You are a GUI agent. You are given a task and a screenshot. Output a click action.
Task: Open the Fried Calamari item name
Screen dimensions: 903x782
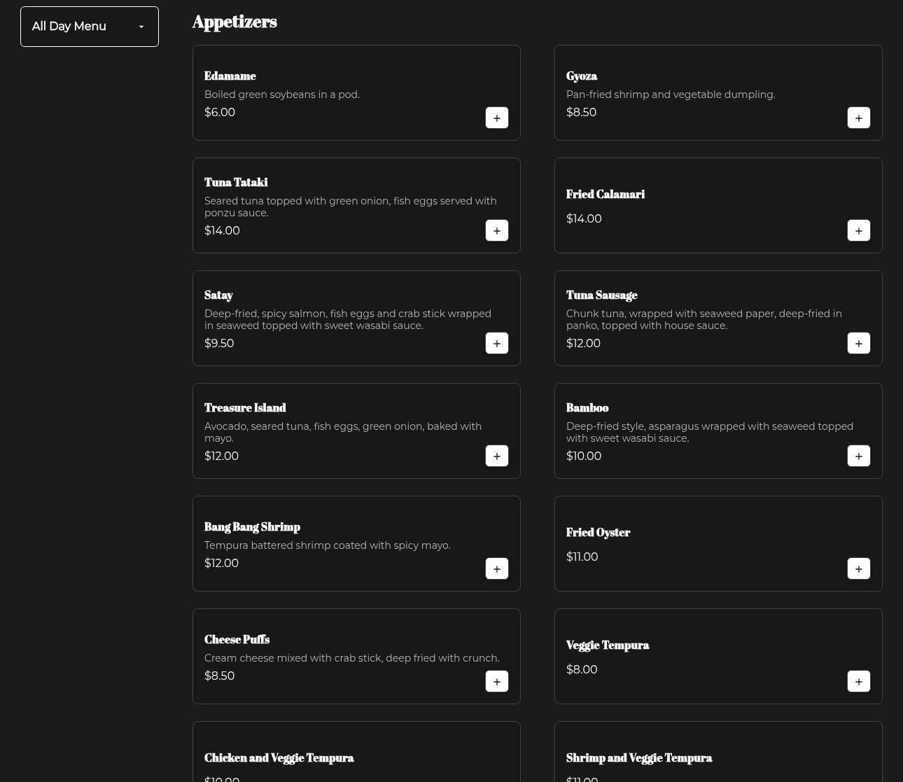[605, 195]
